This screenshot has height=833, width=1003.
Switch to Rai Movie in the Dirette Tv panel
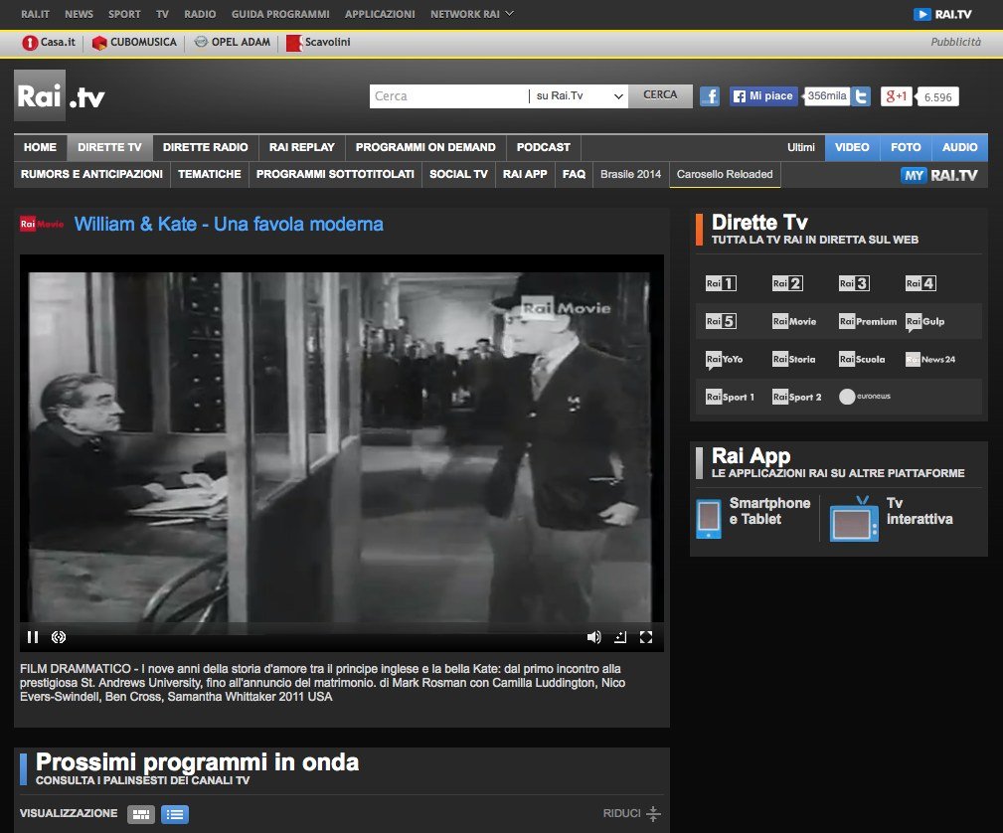(794, 321)
